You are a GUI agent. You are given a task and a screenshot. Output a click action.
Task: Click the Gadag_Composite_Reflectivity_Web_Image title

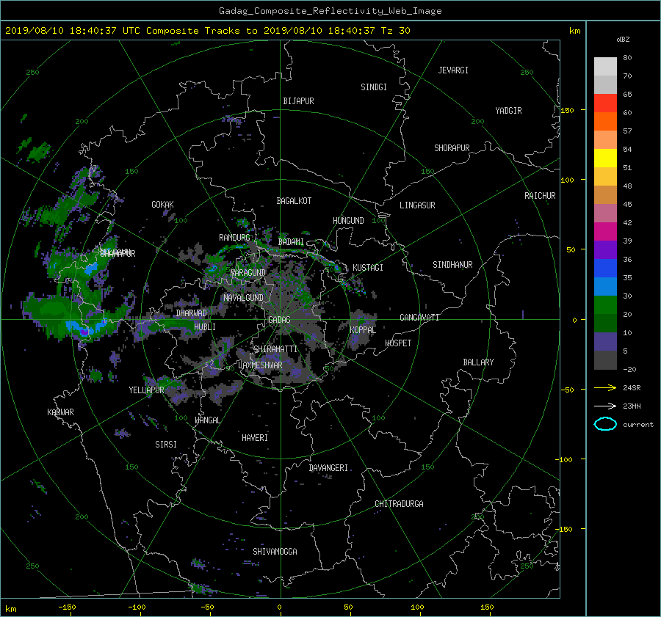pos(330,11)
